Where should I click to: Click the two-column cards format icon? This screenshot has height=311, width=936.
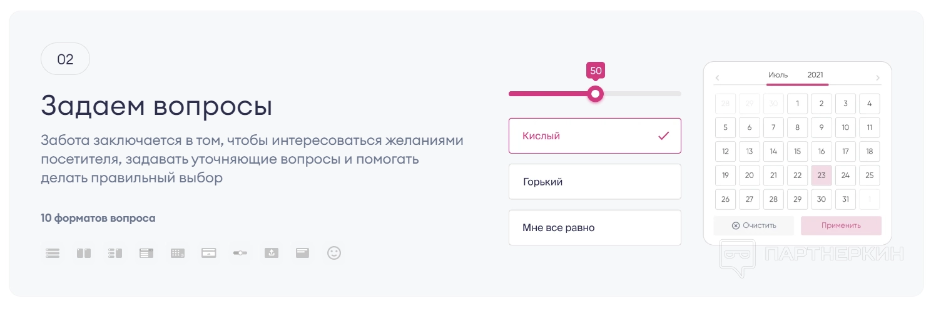click(84, 253)
